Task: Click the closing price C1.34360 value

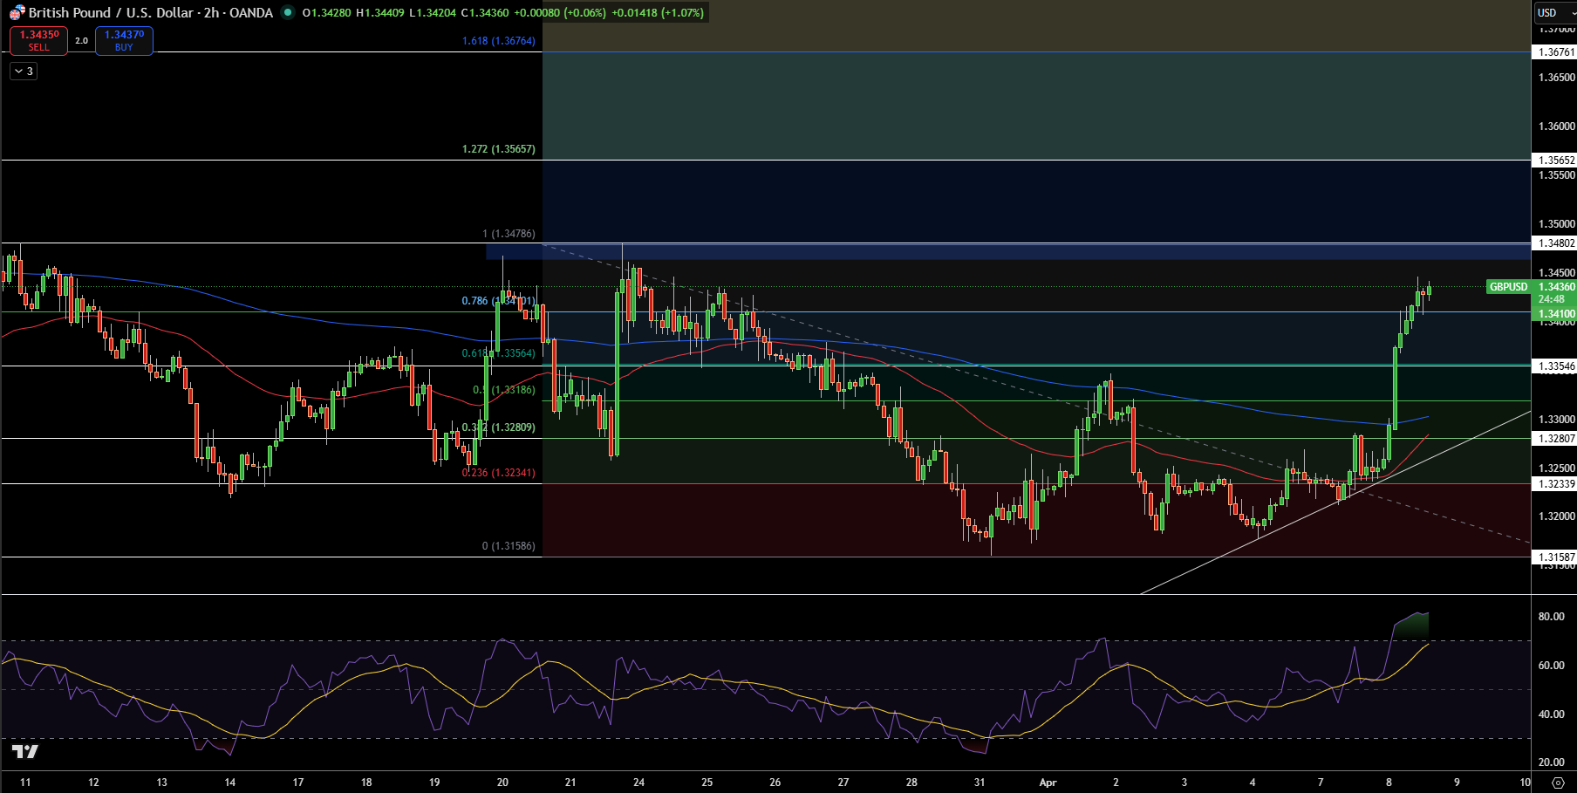Action: point(484,13)
